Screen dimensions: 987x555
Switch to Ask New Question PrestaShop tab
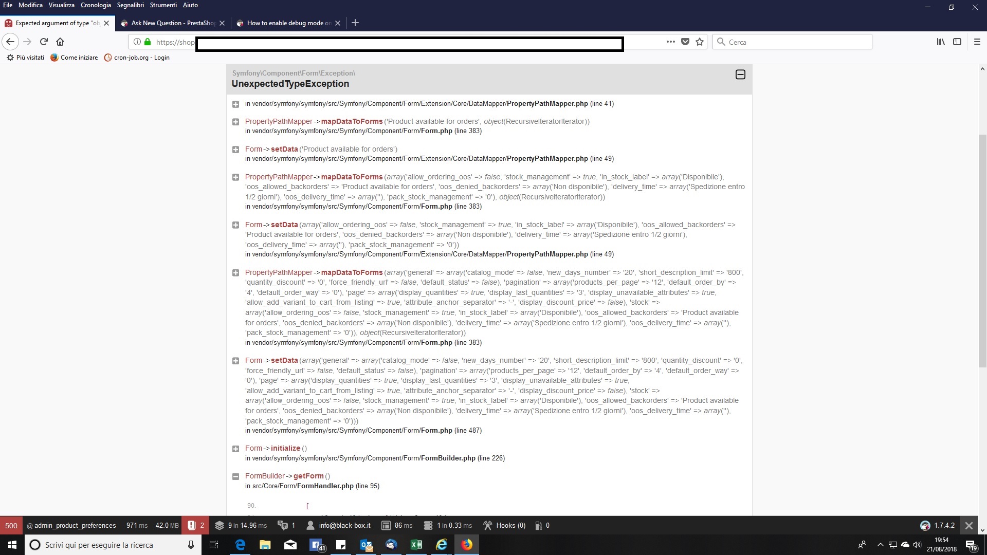pyautogui.click(x=173, y=23)
